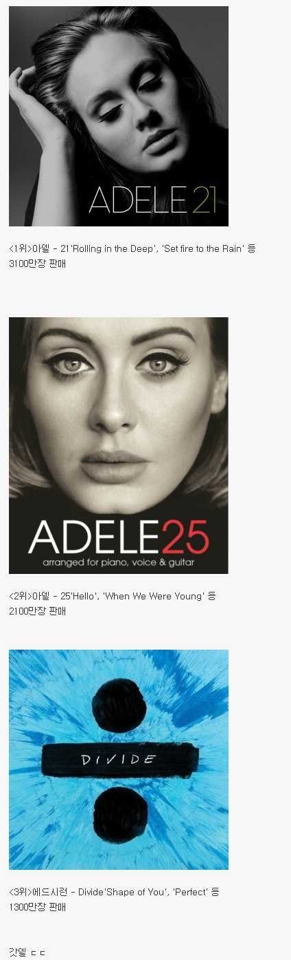
Task: Open the blue Divide album cover image
Action: 119,760
